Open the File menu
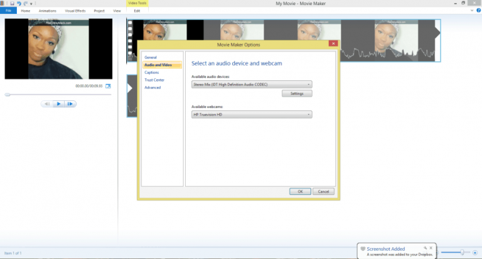 pyautogui.click(x=8, y=11)
